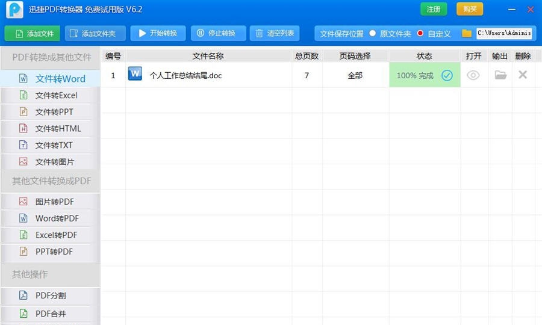Select 文件转Excel in sidebar
542x325 pixels.
pos(51,95)
